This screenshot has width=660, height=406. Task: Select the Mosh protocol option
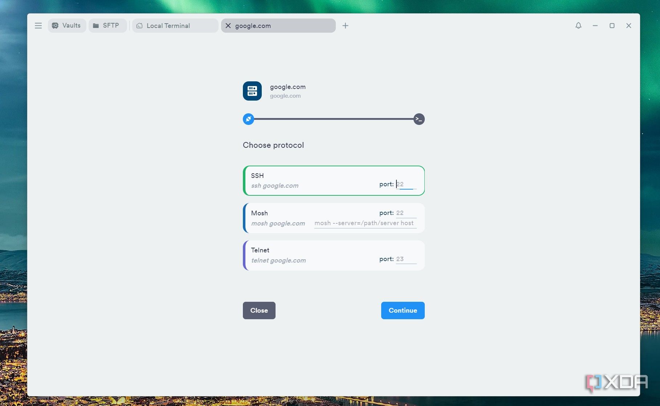pyautogui.click(x=334, y=218)
